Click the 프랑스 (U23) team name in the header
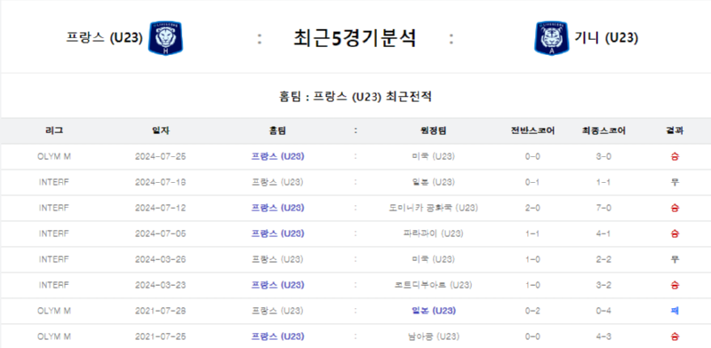 (104, 38)
